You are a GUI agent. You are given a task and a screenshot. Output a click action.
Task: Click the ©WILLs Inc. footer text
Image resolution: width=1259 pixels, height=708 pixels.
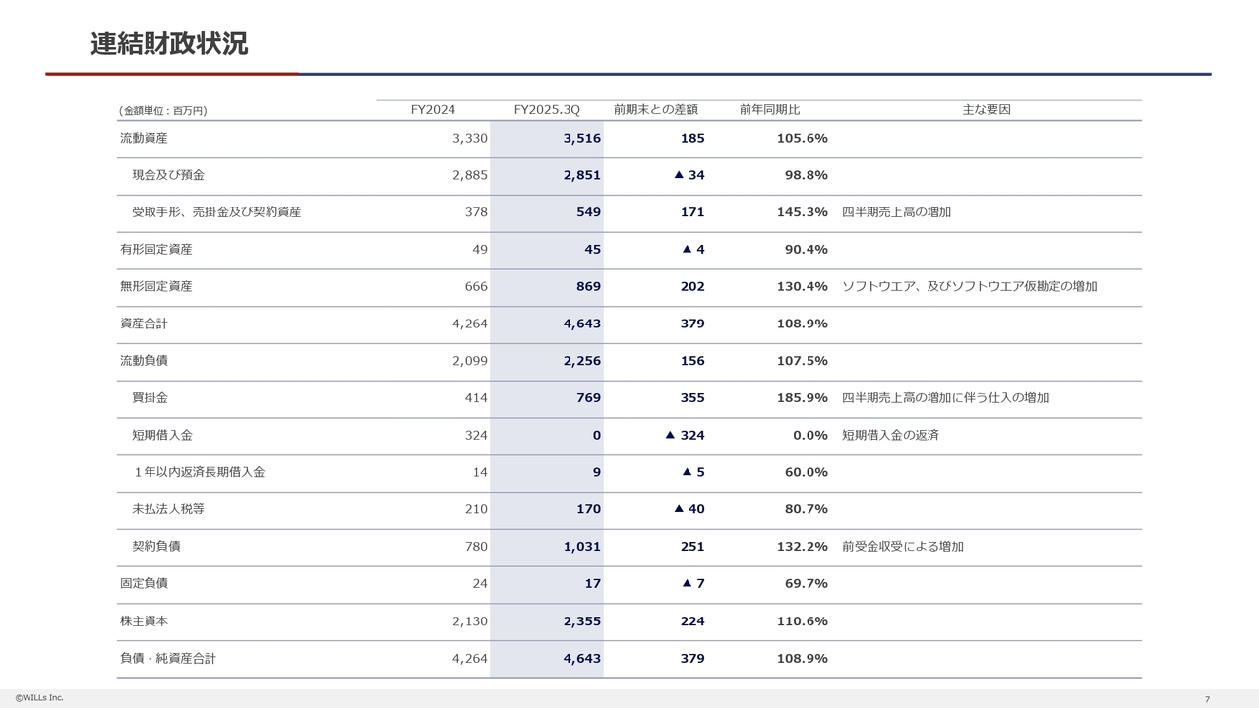pos(39,697)
